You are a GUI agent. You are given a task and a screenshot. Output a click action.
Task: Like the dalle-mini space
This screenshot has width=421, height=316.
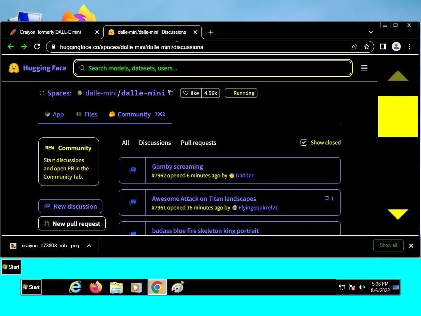pos(191,93)
